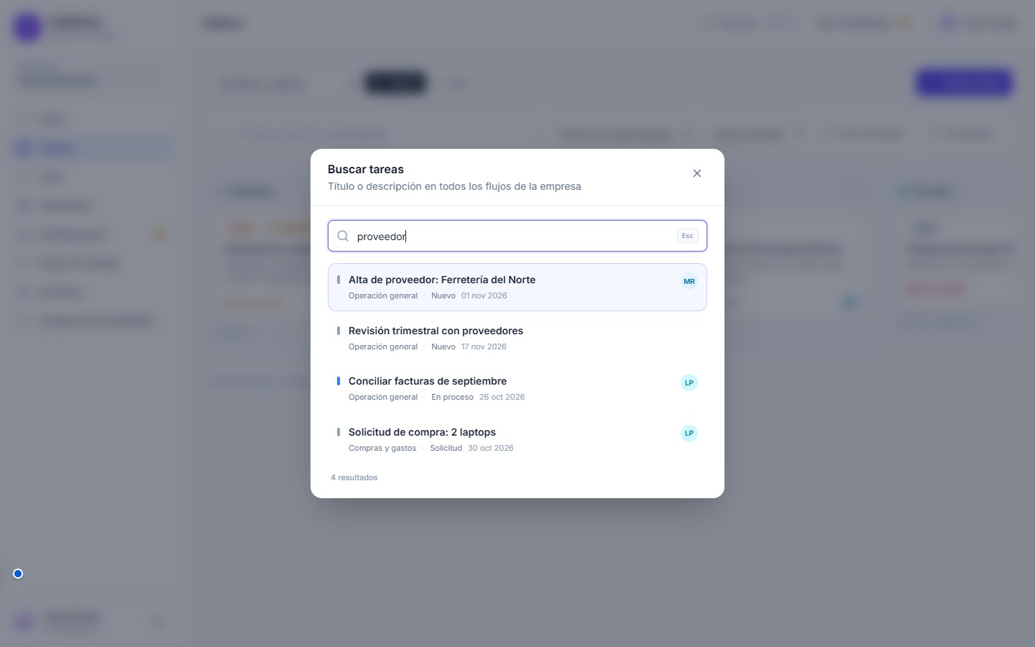Click gray priority marker beside Alta de proveedor
The height and width of the screenshot is (647, 1035).
point(339,280)
